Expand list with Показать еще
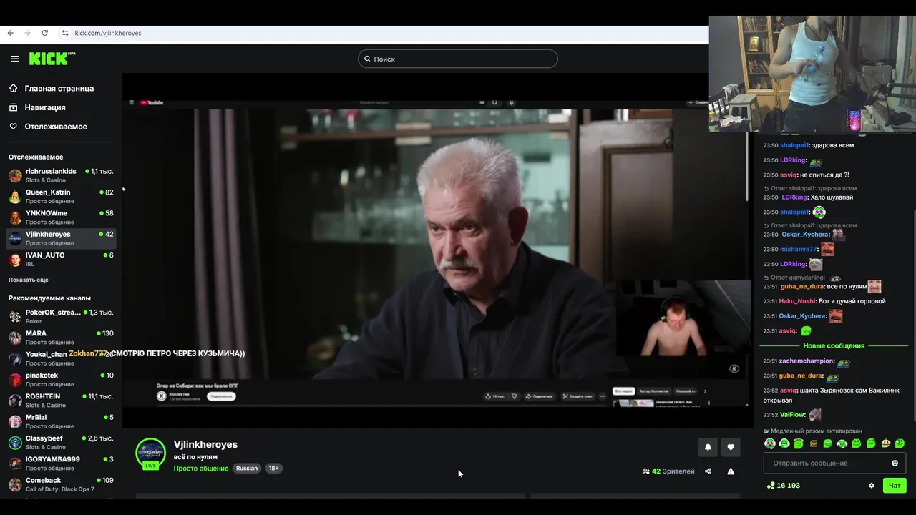Screen dimensions: 916x515 point(29,280)
